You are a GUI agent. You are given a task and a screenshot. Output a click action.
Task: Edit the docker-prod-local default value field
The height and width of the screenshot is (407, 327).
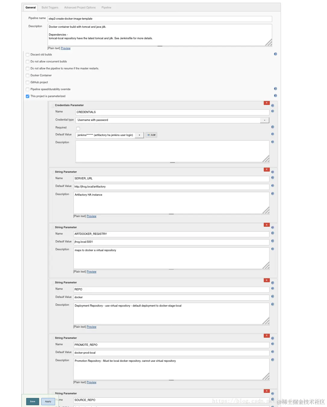tap(171, 353)
